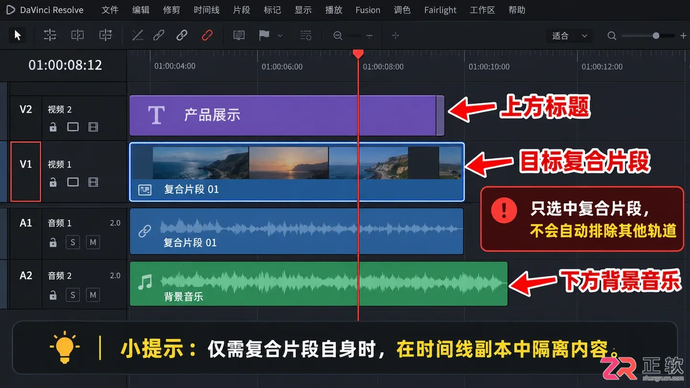Click the ruler at 01:00:04:00

(174, 67)
